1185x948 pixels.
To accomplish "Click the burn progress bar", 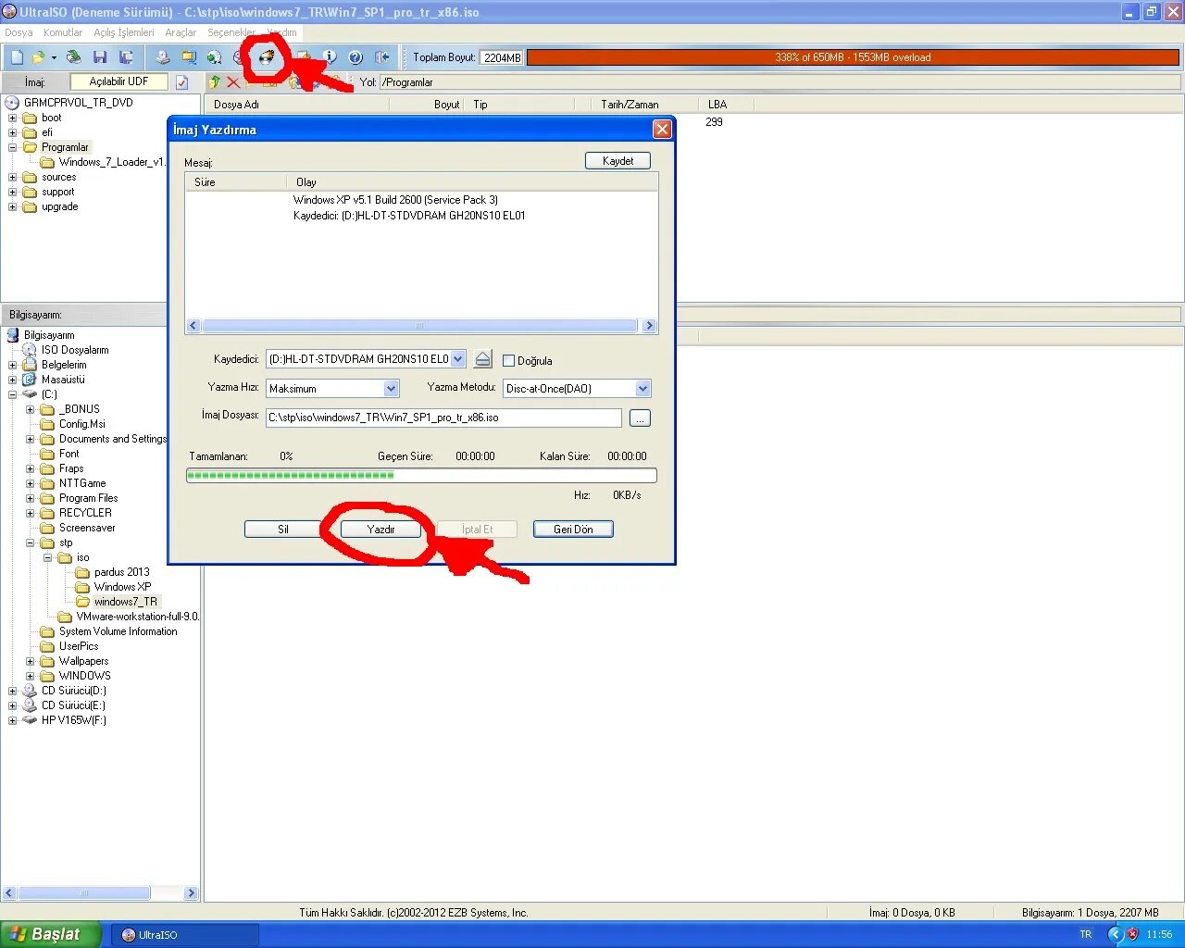I will pos(421,475).
